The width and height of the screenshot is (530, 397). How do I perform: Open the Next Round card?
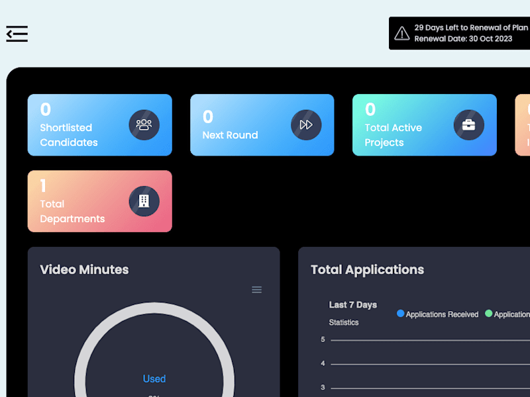point(262,125)
